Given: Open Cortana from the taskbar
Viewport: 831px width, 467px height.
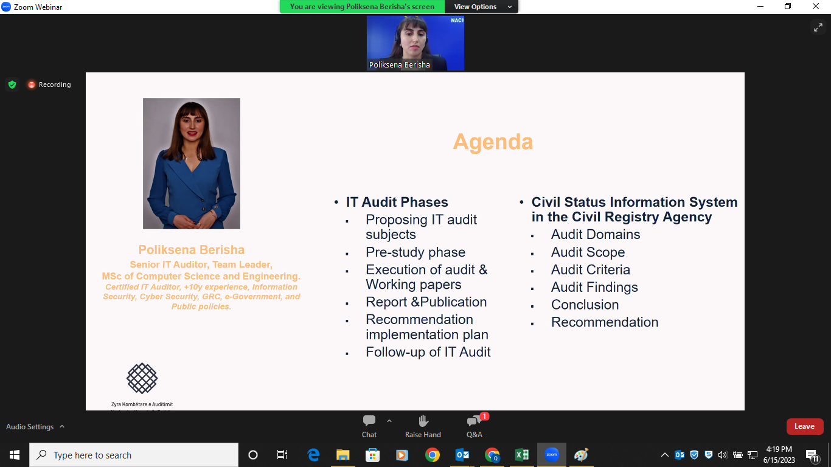Looking at the screenshot, I should point(253,455).
